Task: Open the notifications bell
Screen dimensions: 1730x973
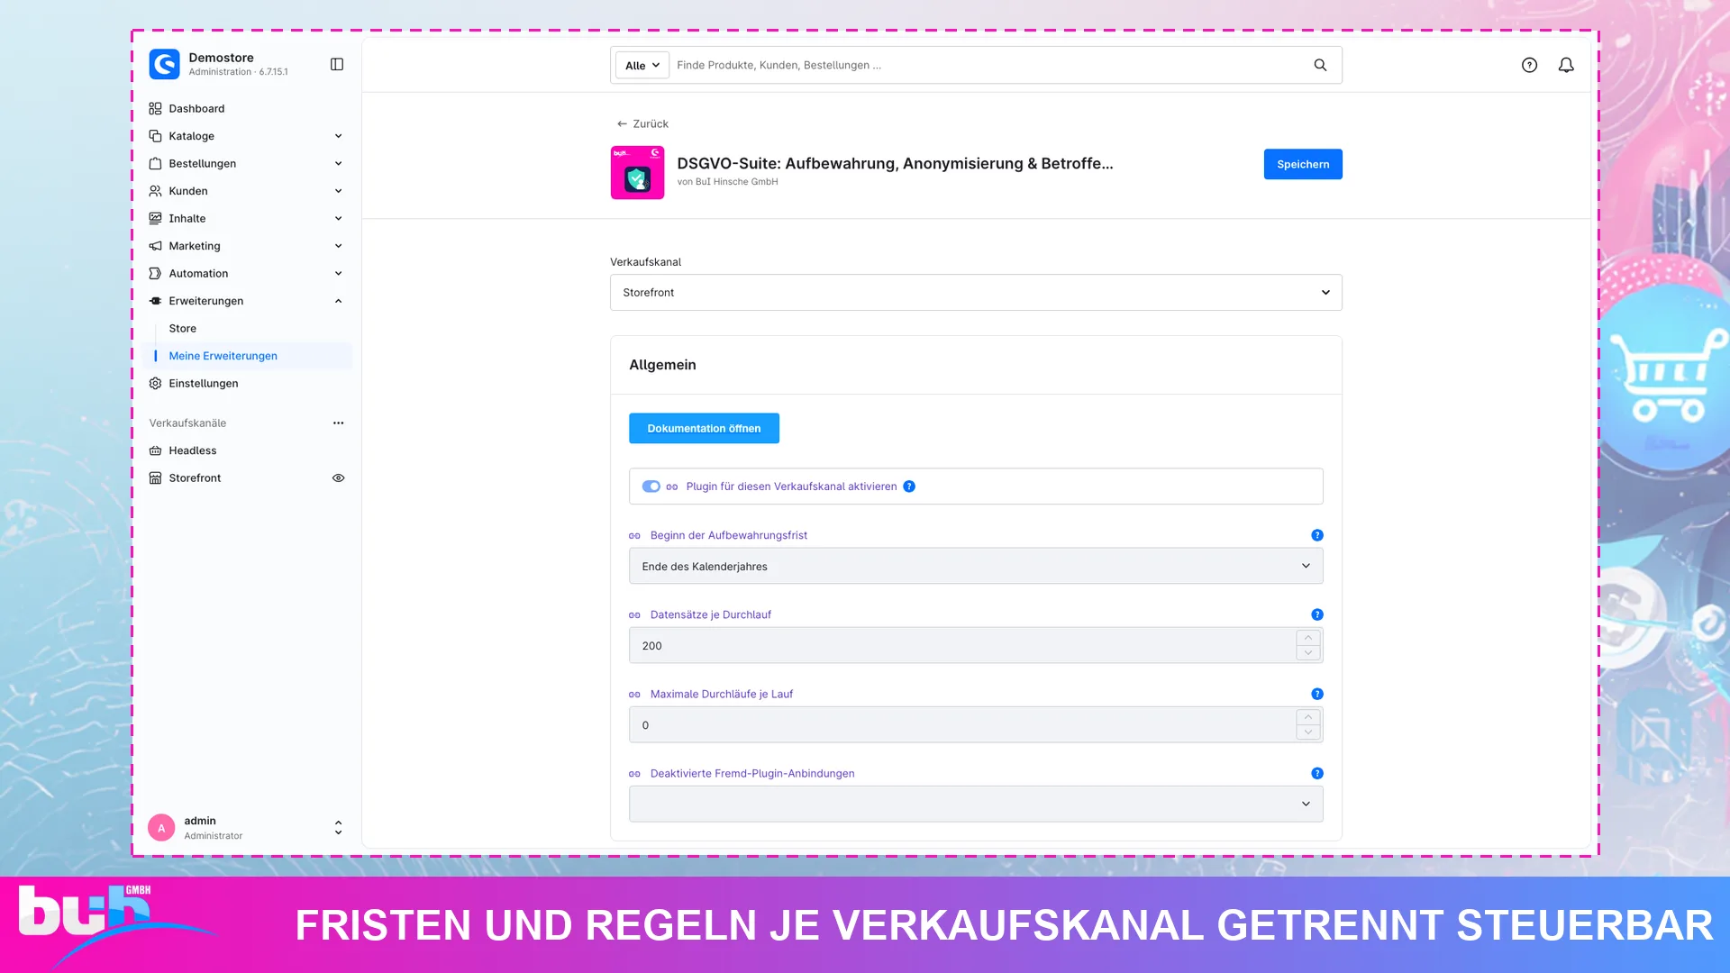Action: [x=1566, y=65]
